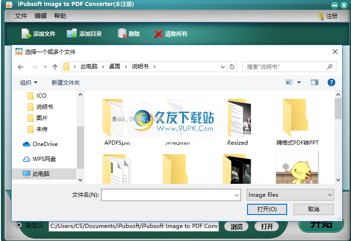Select the yellow cartoon cat image thumbnail
Image resolution: width=351 pixels, height=241 pixels.
point(297,167)
